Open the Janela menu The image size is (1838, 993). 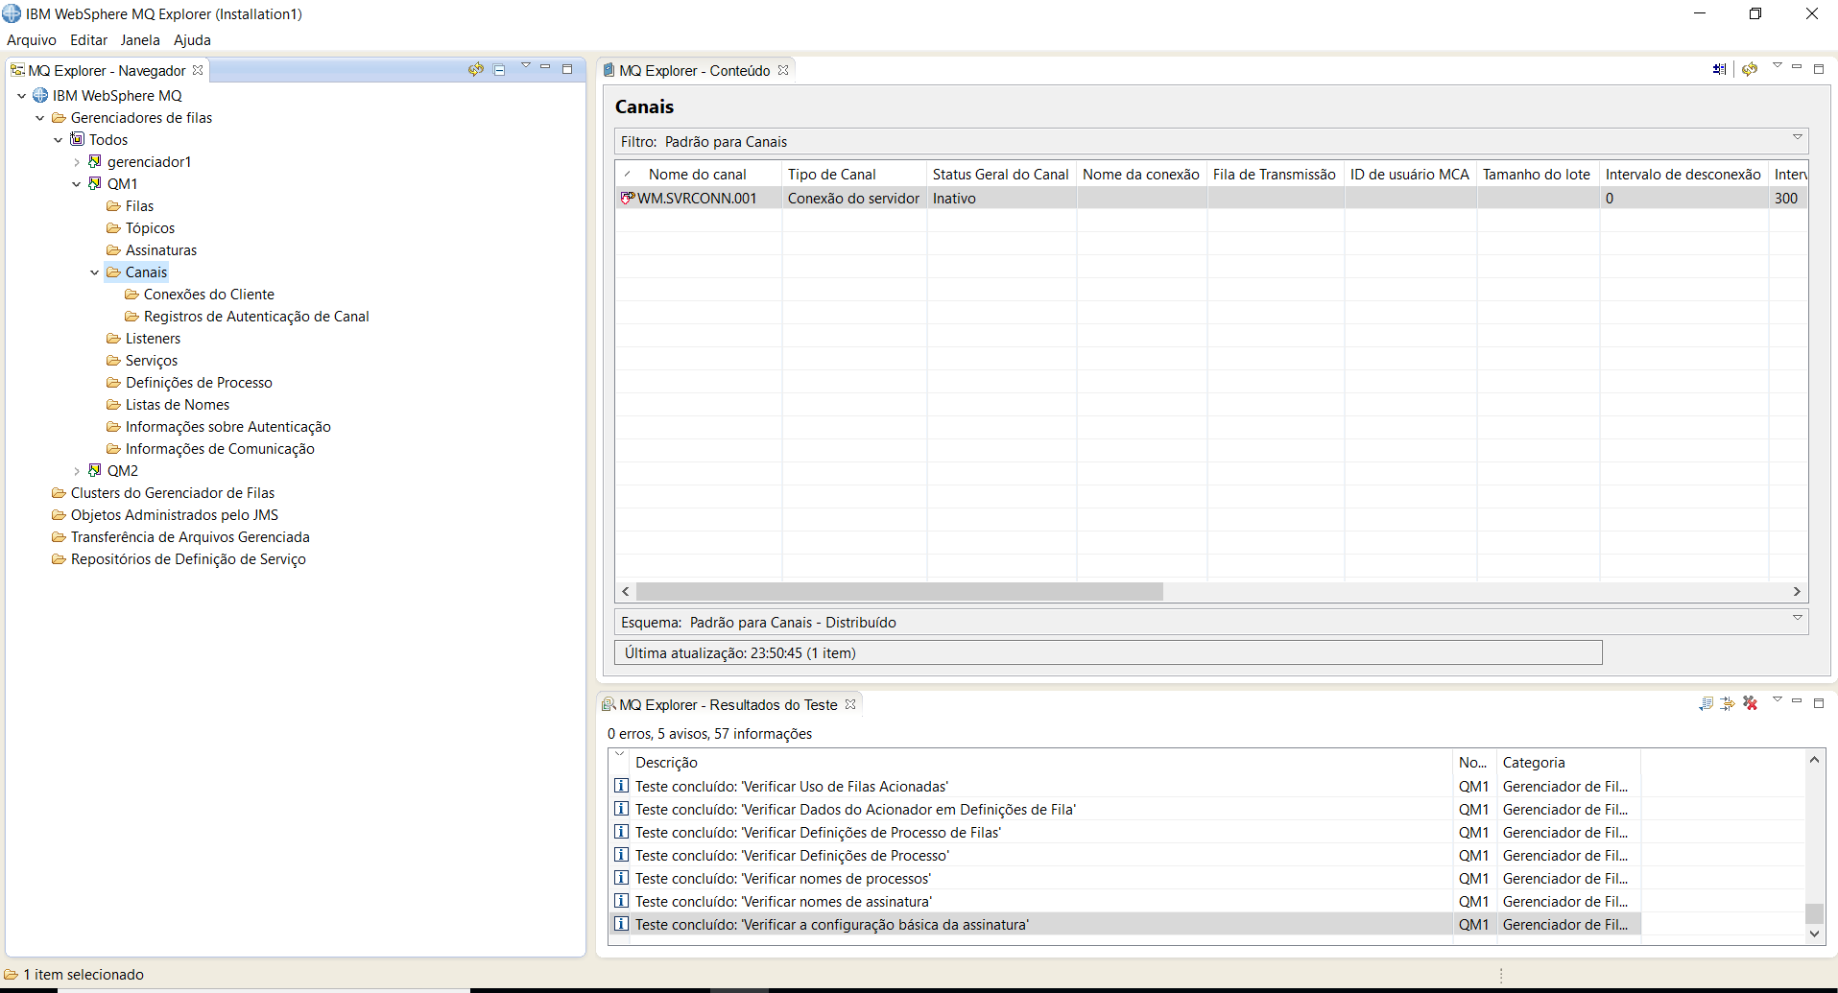coord(140,40)
